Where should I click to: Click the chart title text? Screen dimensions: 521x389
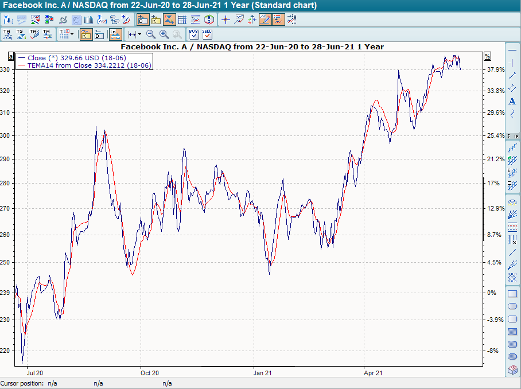[252, 46]
